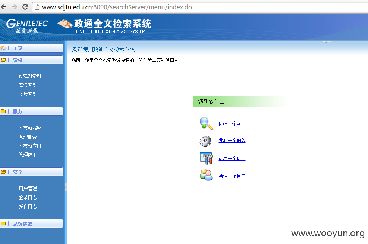Click the people new-user icon
The height and width of the screenshot is (244, 368).
coord(206,174)
